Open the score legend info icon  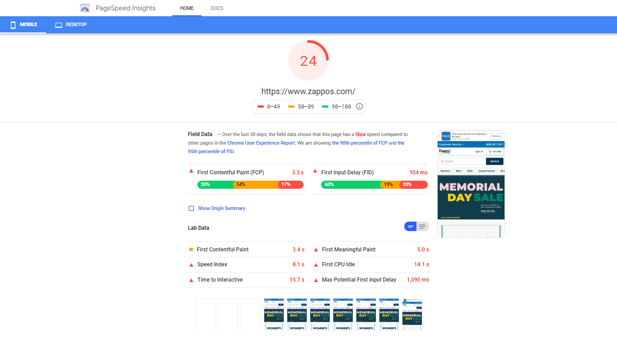(360, 107)
